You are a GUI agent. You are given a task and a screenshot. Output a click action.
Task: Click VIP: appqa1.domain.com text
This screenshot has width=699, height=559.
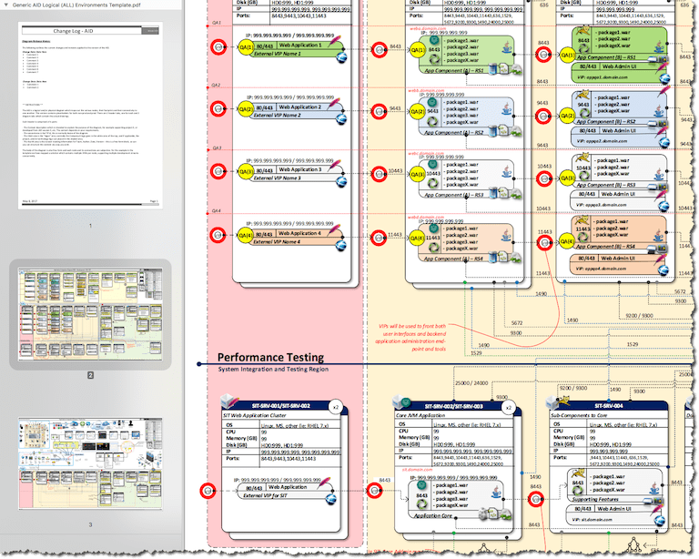point(603,77)
